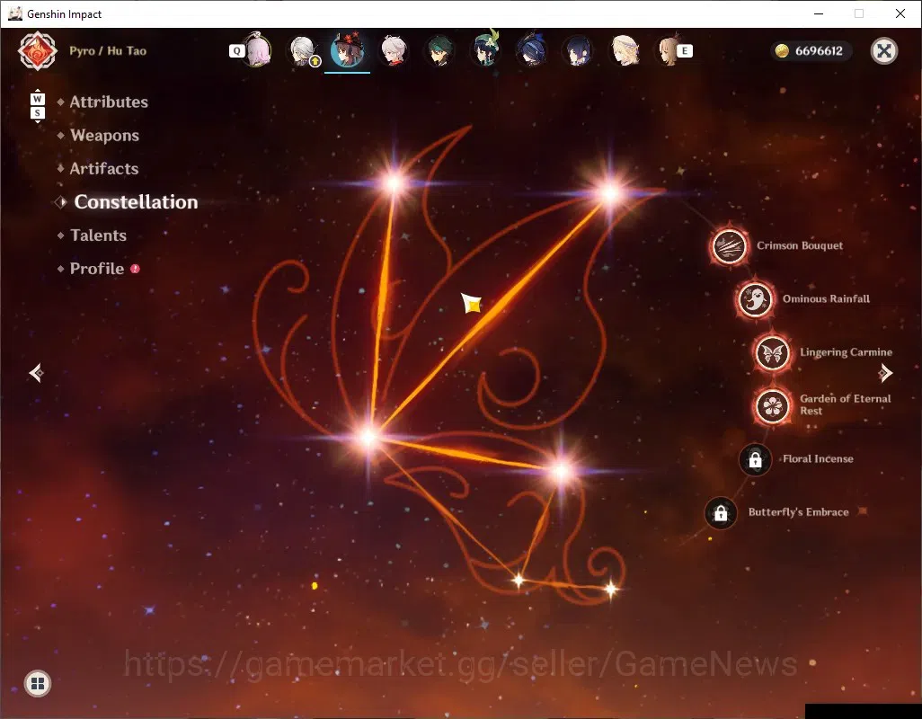Open the grid menu icon at bottom left
The height and width of the screenshot is (719, 922).
tap(38, 683)
